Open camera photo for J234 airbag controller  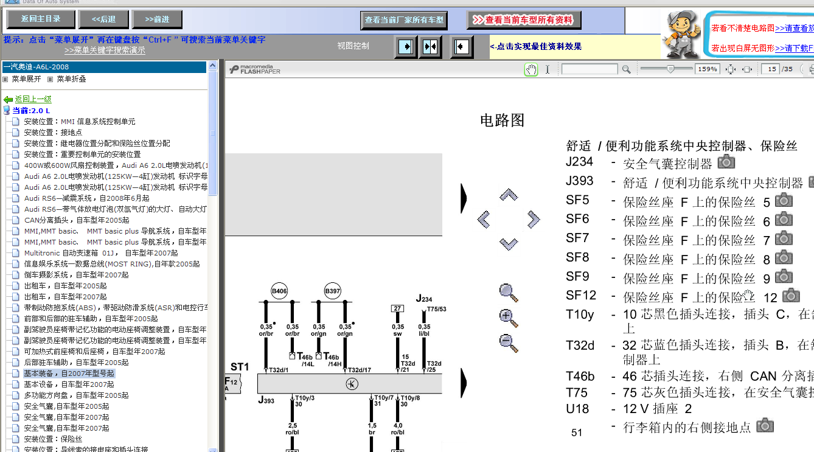pyautogui.click(x=726, y=162)
